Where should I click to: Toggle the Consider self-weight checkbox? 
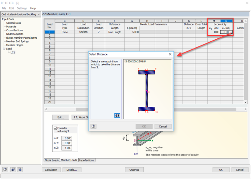pyautogui.click(x=55, y=128)
